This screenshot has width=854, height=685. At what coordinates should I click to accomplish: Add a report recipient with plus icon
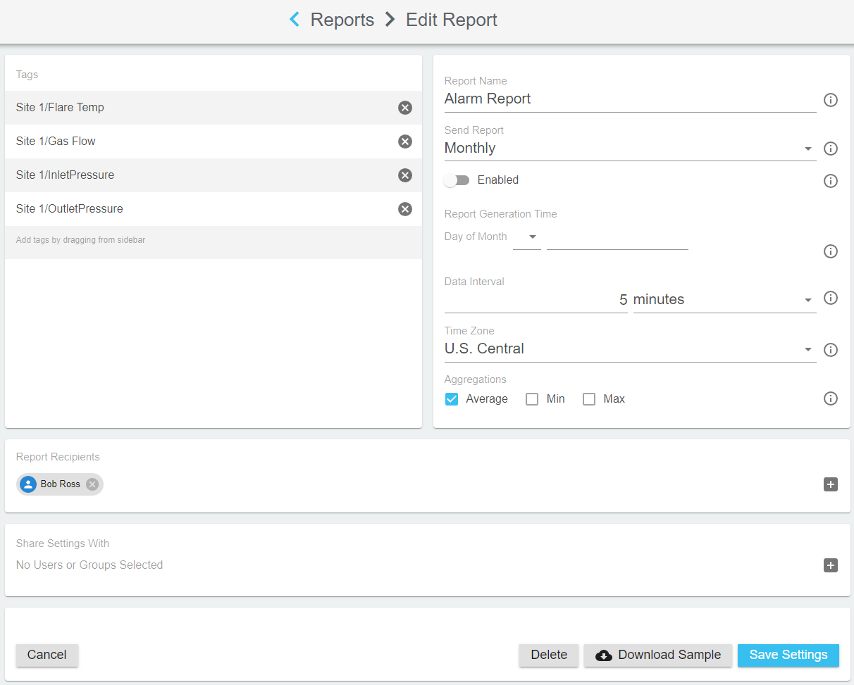point(831,484)
